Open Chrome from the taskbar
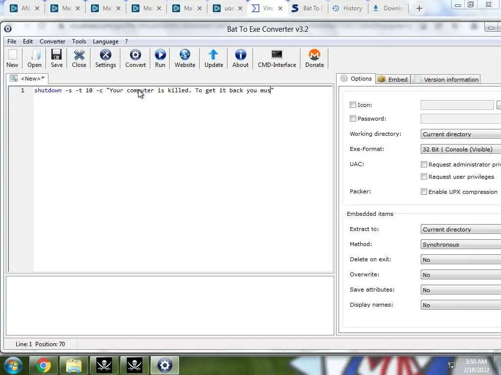The image size is (501, 375). pyautogui.click(x=43, y=365)
